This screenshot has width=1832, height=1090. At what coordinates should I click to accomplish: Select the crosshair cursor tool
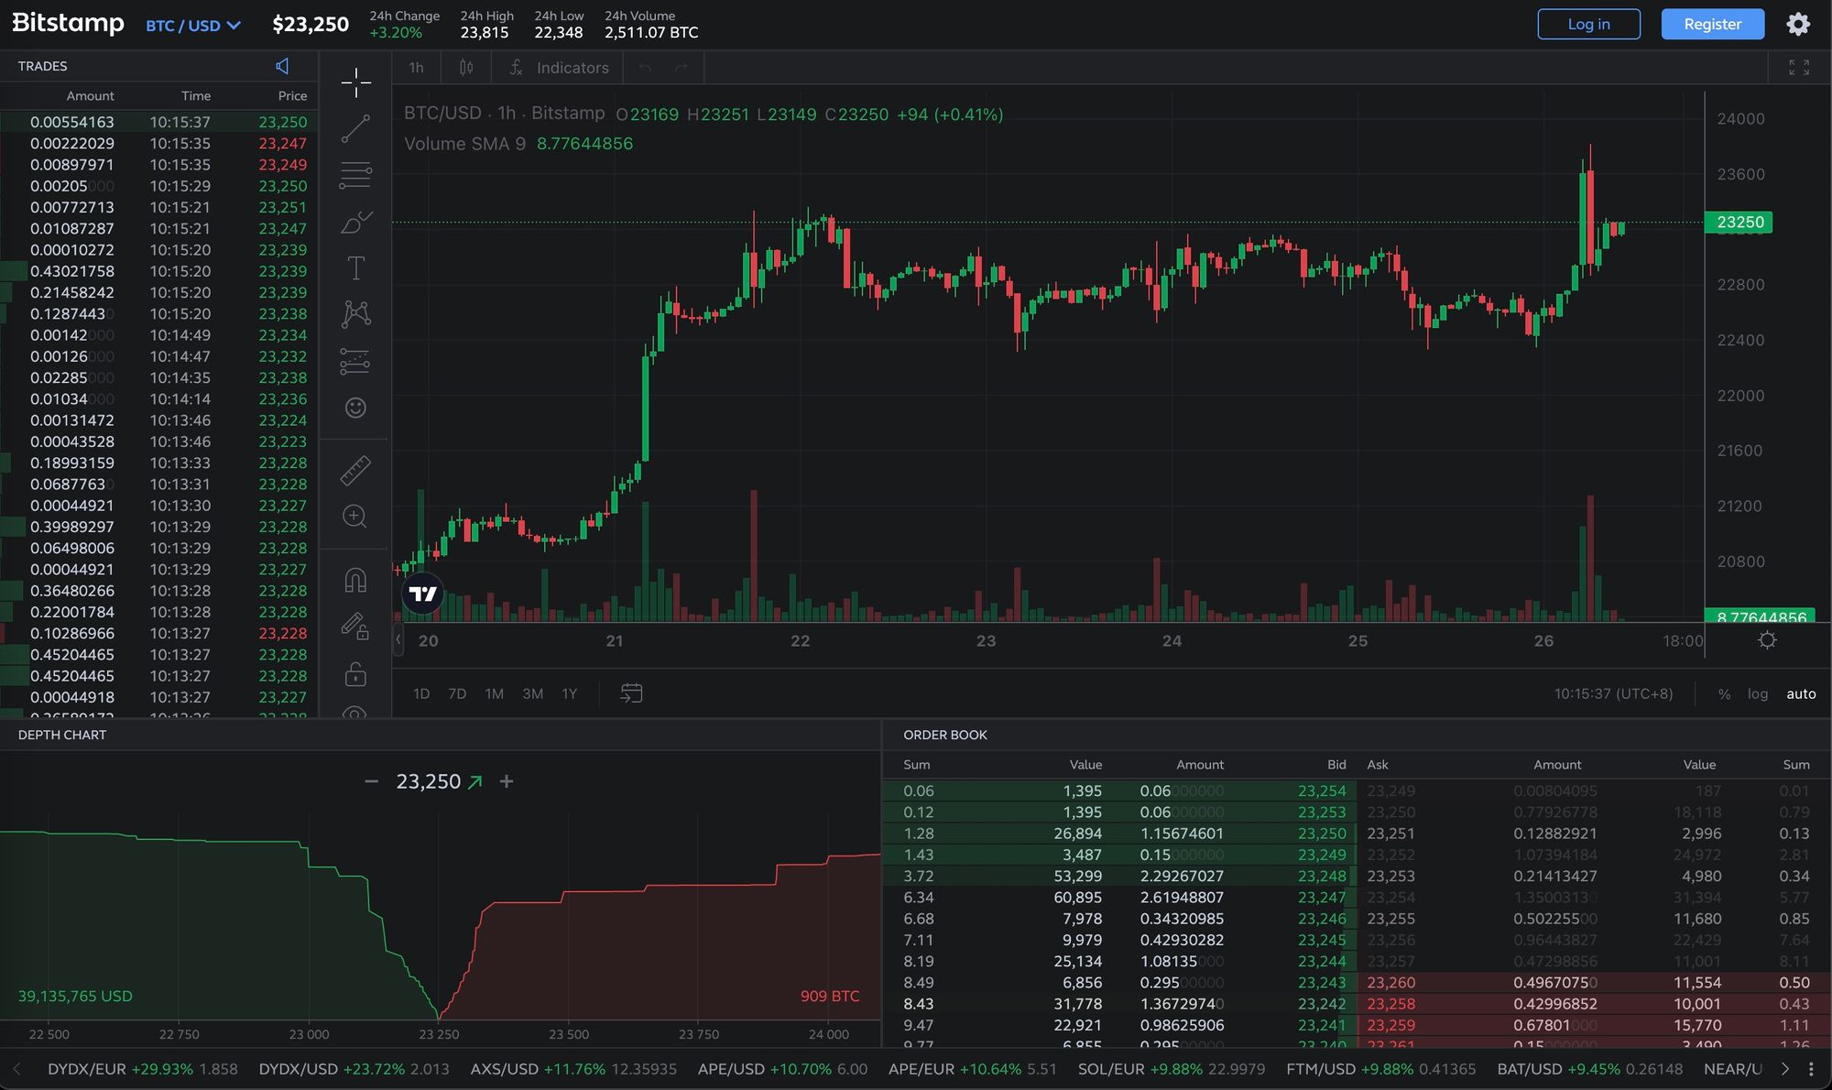[x=355, y=82]
